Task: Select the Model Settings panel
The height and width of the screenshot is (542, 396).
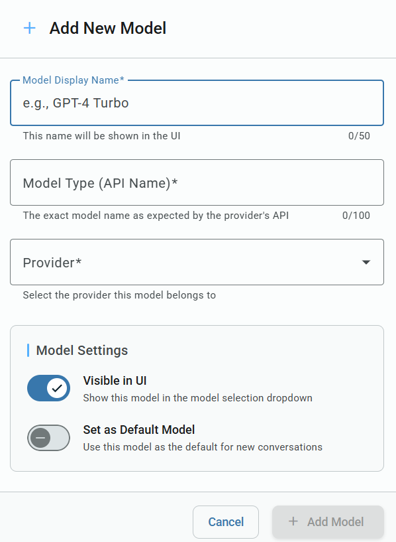Action: tap(197, 398)
